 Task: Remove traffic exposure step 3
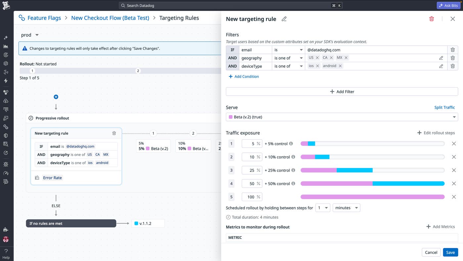(454, 170)
